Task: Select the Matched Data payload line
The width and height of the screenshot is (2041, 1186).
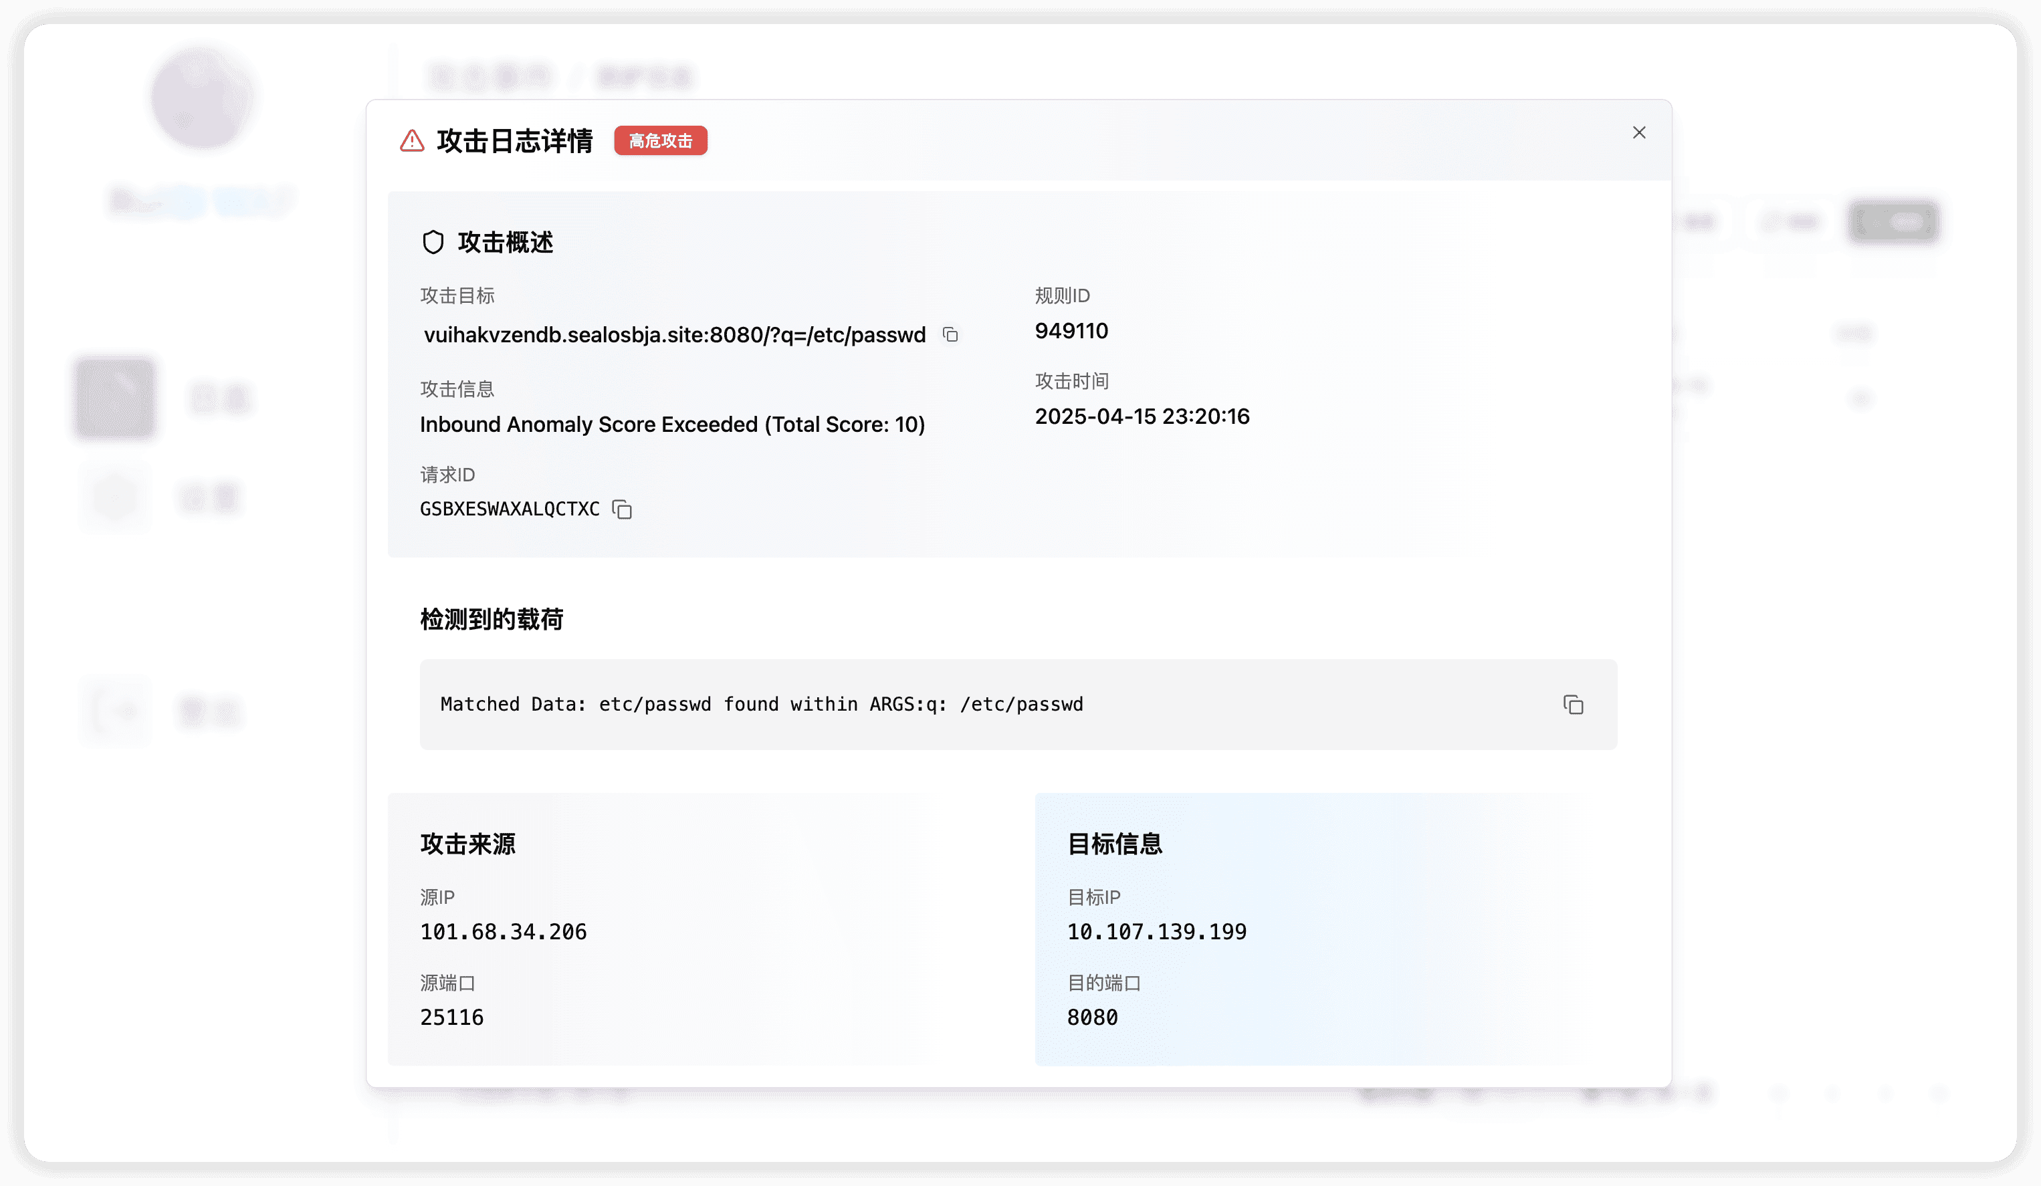Action: click(761, 705)
